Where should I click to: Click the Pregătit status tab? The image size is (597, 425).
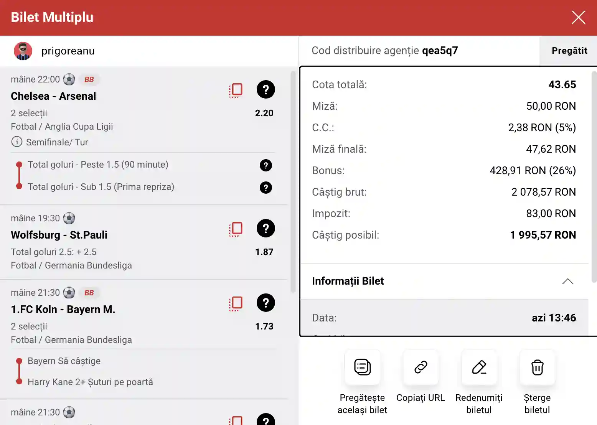click(569, 51)
